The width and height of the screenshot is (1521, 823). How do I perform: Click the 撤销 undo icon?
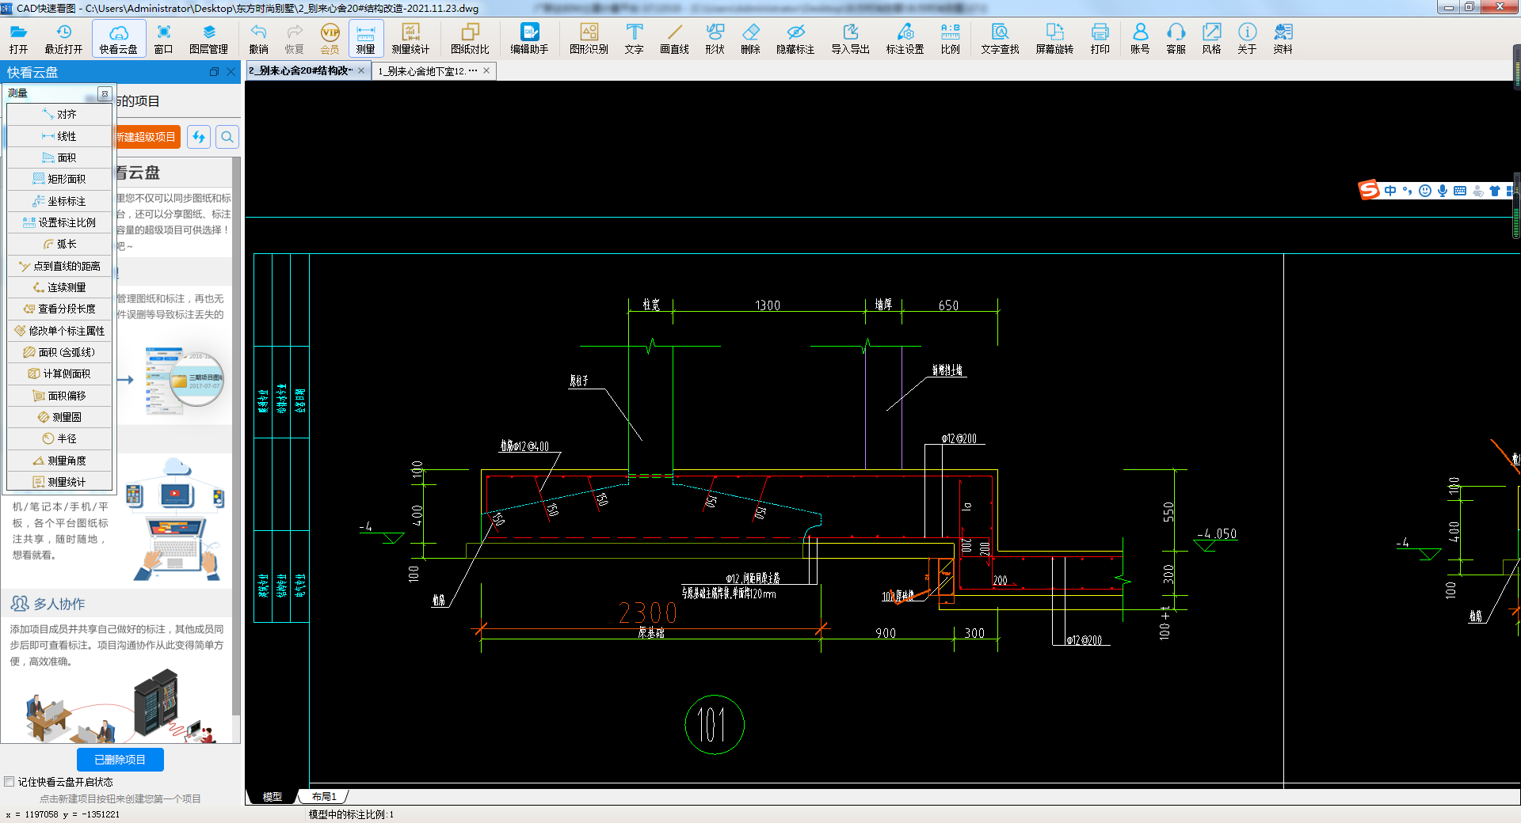point(259,38)
